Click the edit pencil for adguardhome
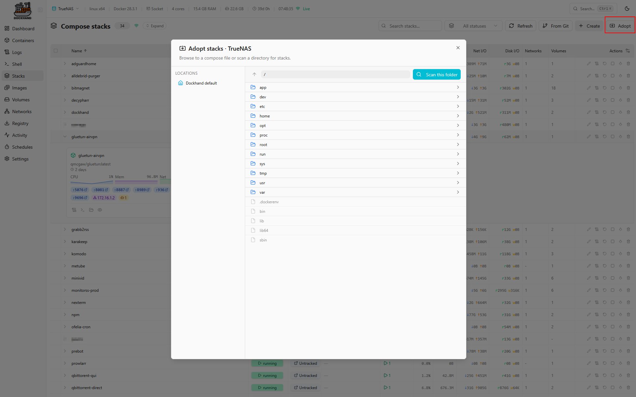The image size is (636, 397). click(x=589, y=63)
